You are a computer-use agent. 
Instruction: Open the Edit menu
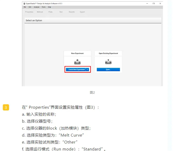(30, 7)
